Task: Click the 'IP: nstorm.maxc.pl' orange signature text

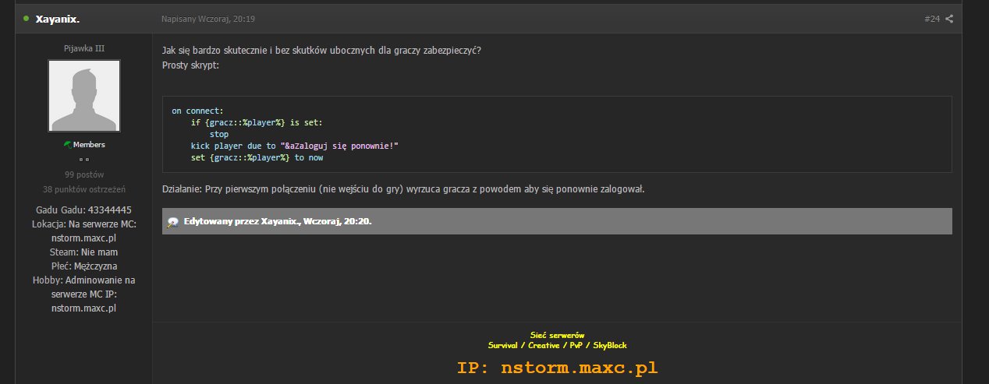Action: (x=557, y=368)
